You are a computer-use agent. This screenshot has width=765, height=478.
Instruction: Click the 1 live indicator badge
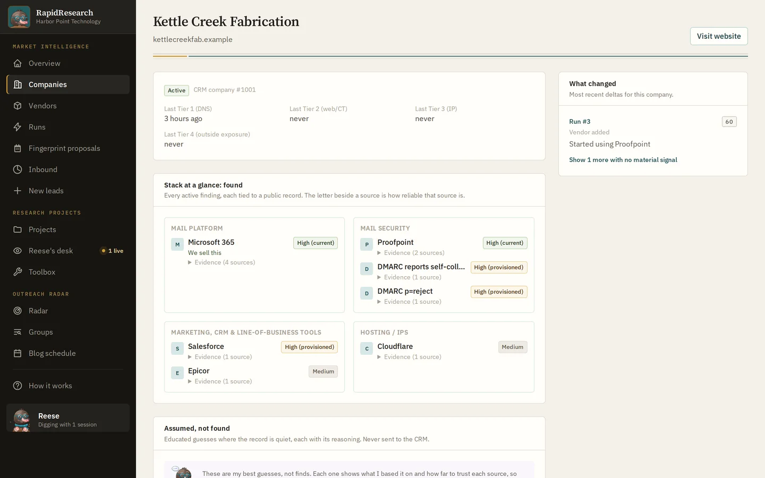[112, 251]
